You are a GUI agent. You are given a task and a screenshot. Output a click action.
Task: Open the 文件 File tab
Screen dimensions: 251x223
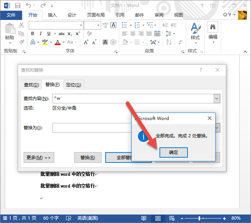pos(11,15)
